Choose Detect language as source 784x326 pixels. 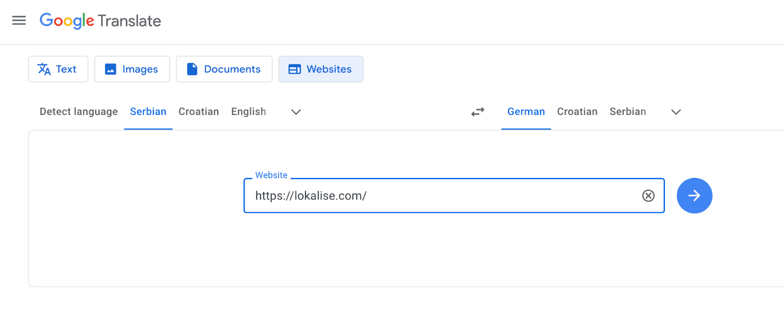click(78, 111)
